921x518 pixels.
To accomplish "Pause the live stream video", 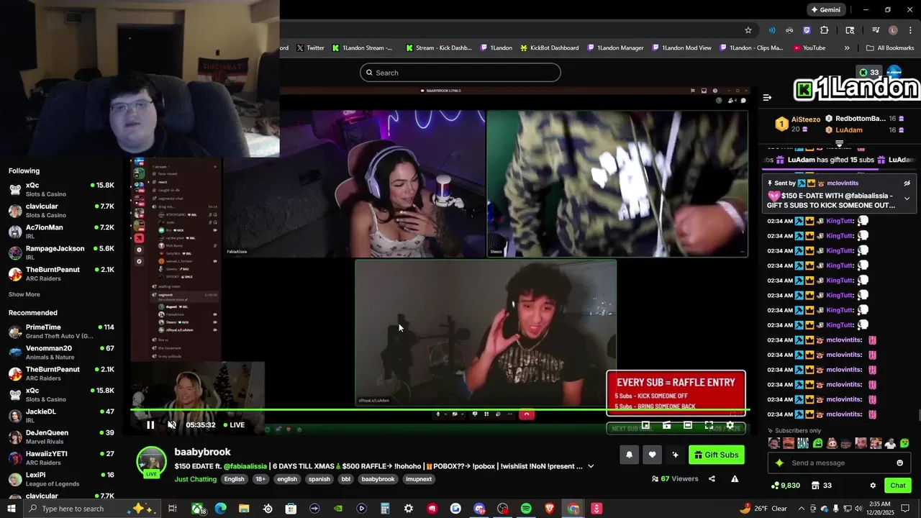I will coord(150,425).
